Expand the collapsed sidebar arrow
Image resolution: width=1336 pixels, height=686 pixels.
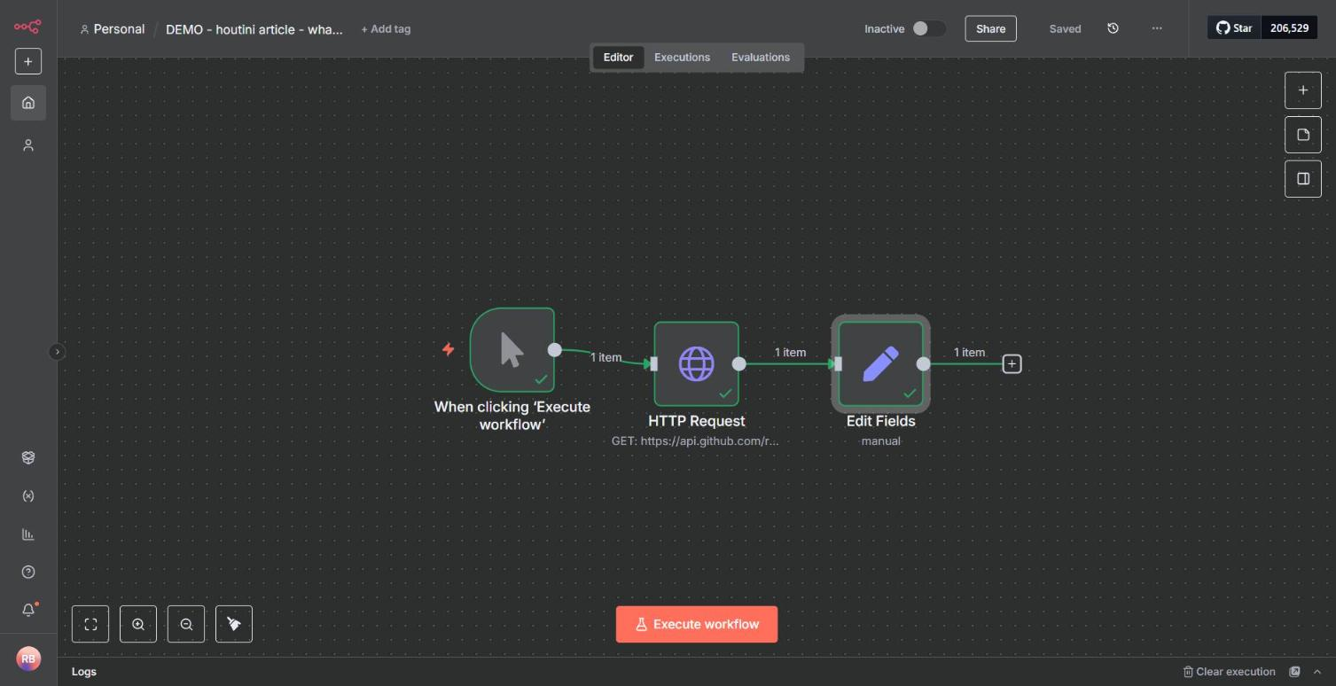57,352
